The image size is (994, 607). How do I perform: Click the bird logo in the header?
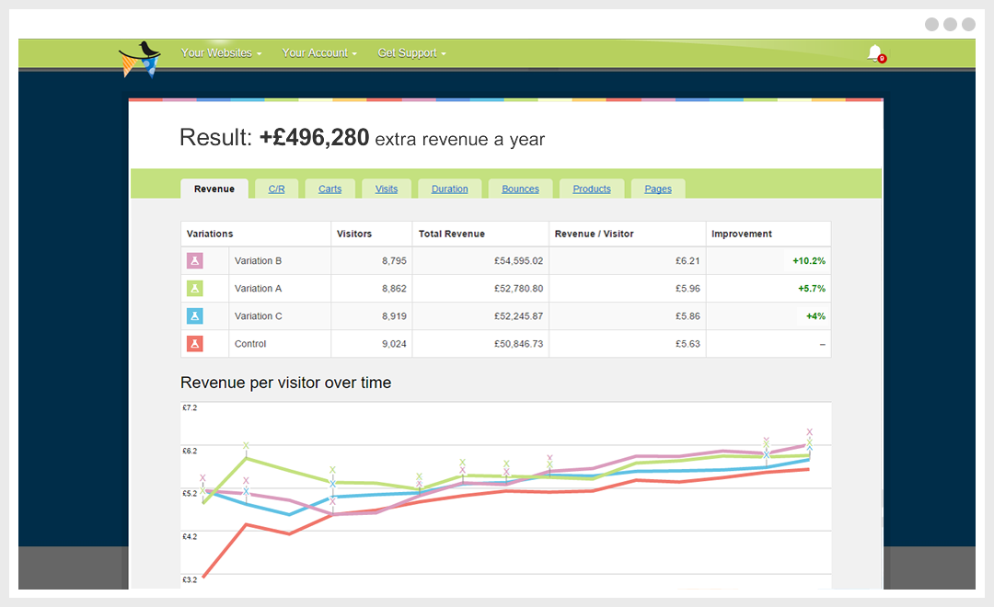[x=140, y=59]
